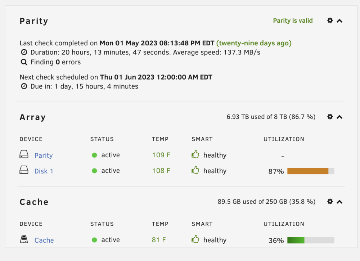Collapse the Array section chevron
This screenshot has height=261, width=360.
coord(339,117)
